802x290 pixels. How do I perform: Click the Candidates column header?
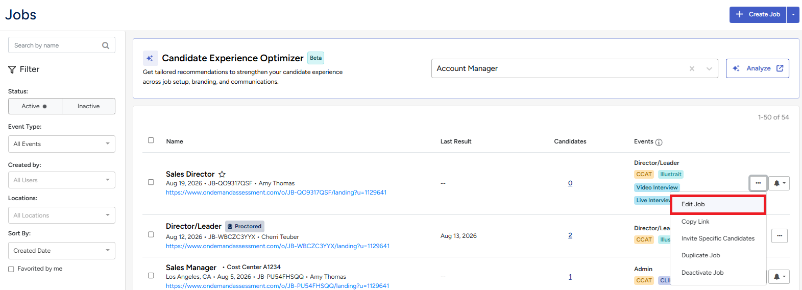tap(570, 141)
